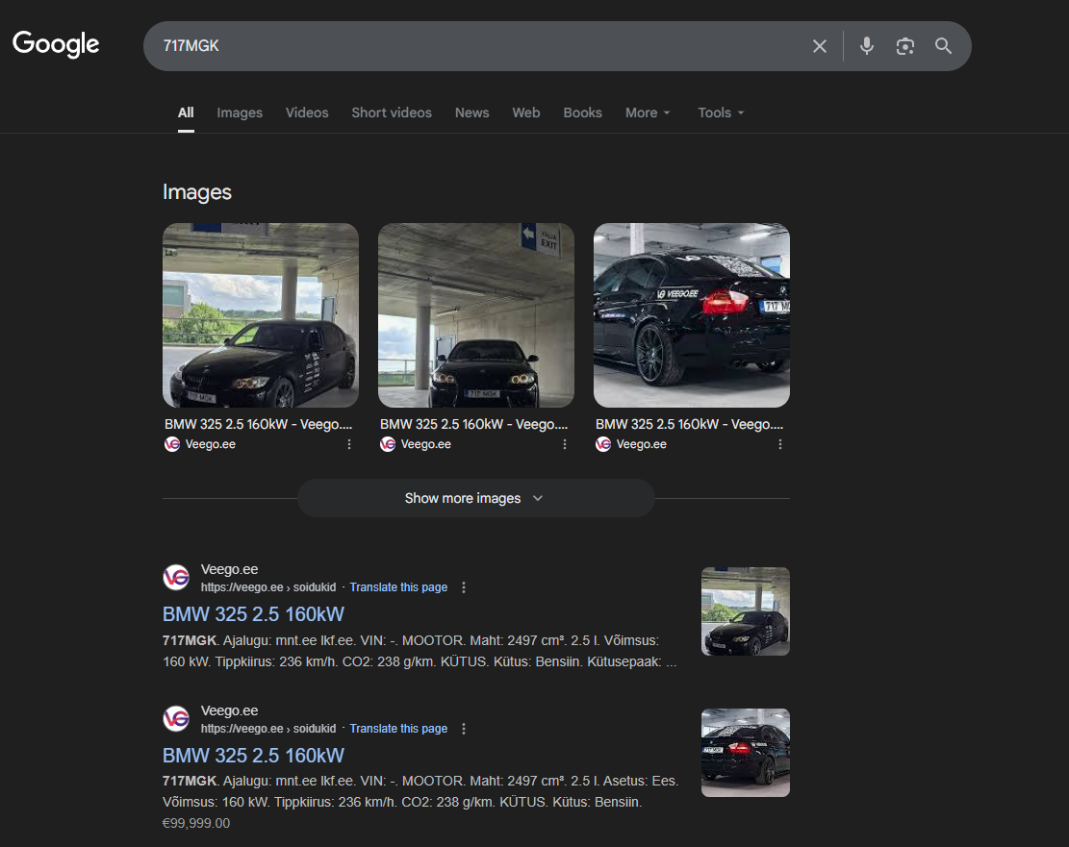The image size is (1069, 847).
Task: Open first BMW 325 2.5 160kW result link
Action: (x=253, y=614)
